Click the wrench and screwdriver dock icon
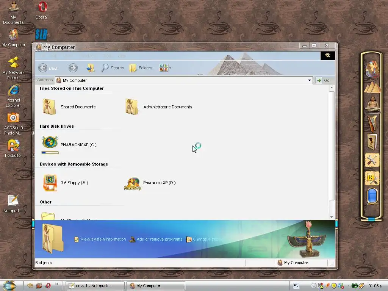Viewport: 388px width, 291px height. (372, 160)
